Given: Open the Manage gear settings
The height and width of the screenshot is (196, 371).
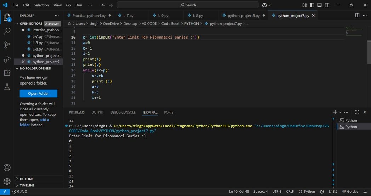Looking at the screenshot, I should point(7,181).
